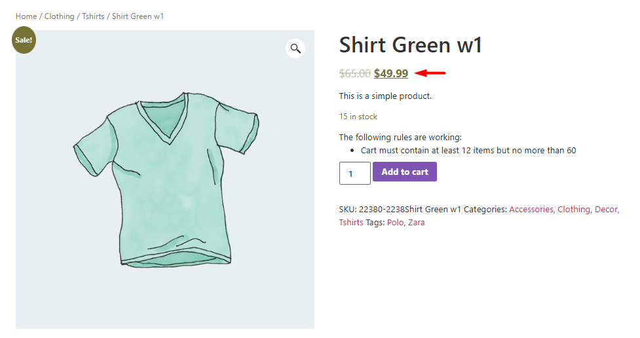Open the Tshirts breadcrumb link
Viewport: 640px width, 338px height.
click(93, 16)
